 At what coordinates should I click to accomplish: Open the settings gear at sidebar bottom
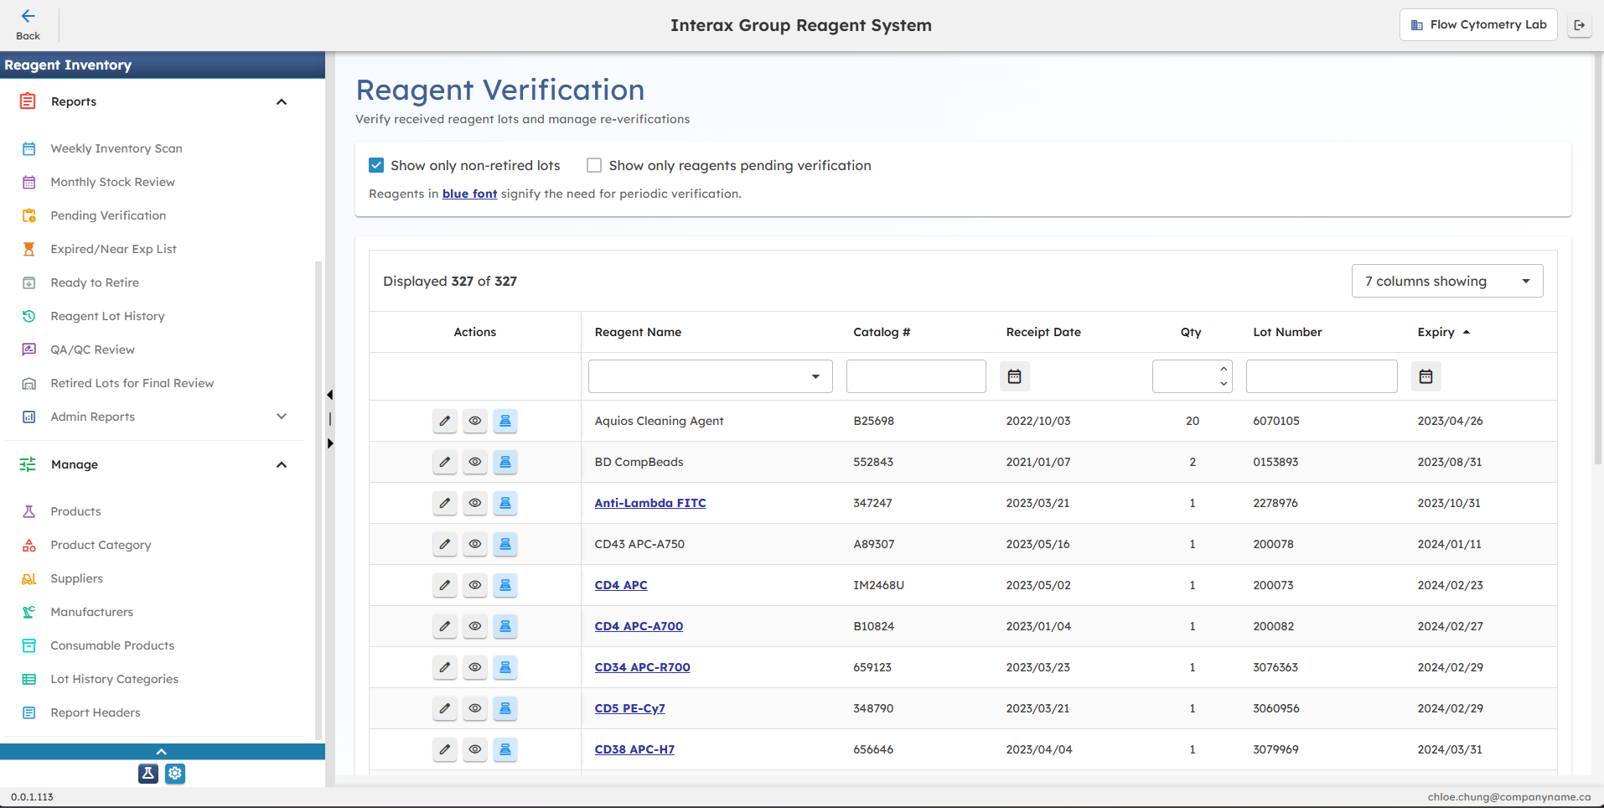click(x=175, y=774)
